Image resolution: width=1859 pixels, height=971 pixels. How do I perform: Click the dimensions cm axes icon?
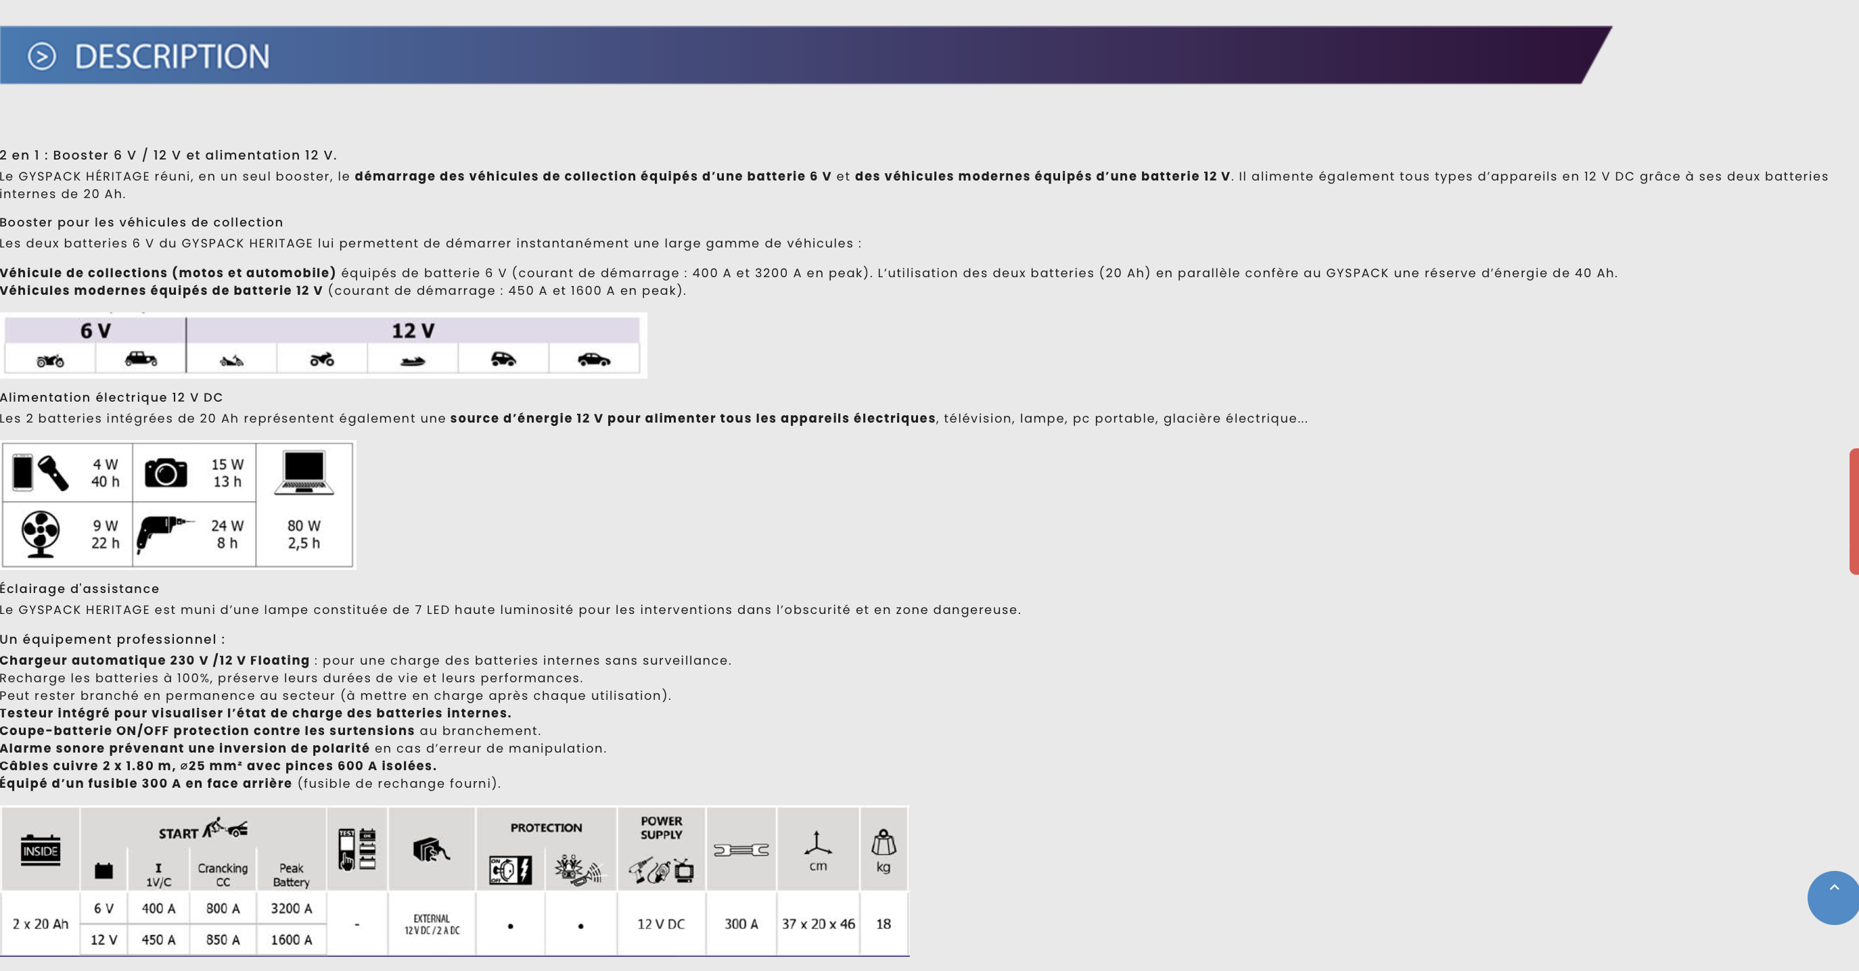(x=817, y=843)
